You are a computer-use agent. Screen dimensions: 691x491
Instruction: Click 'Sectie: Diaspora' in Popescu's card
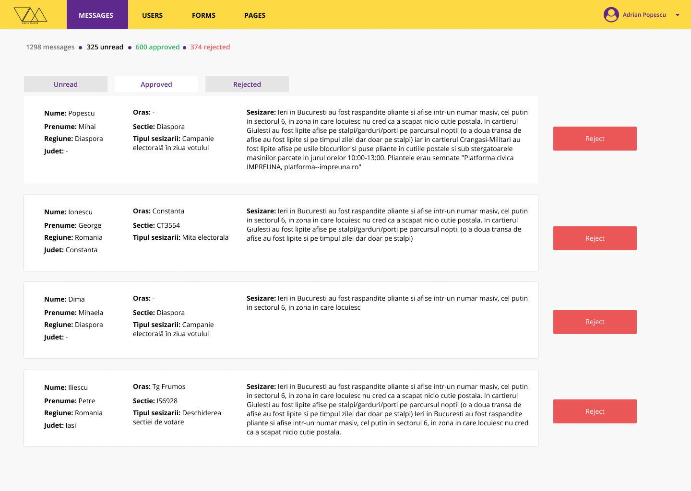159,127
